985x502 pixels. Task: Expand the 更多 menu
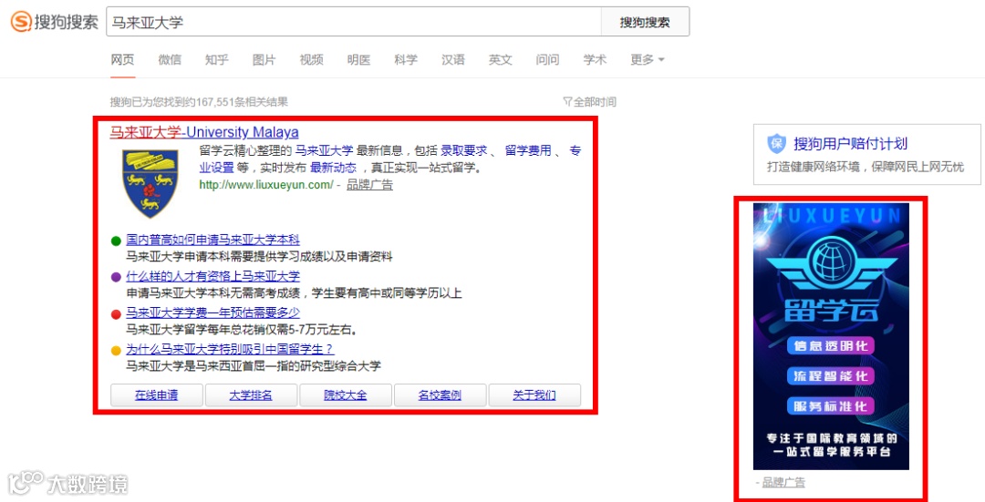point(647,59)
